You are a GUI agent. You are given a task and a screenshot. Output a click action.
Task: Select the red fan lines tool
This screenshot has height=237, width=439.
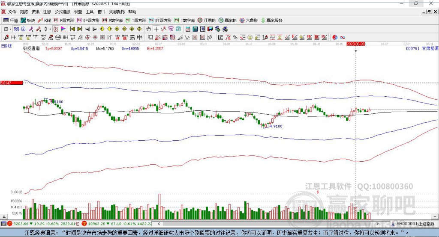point(158,38)
